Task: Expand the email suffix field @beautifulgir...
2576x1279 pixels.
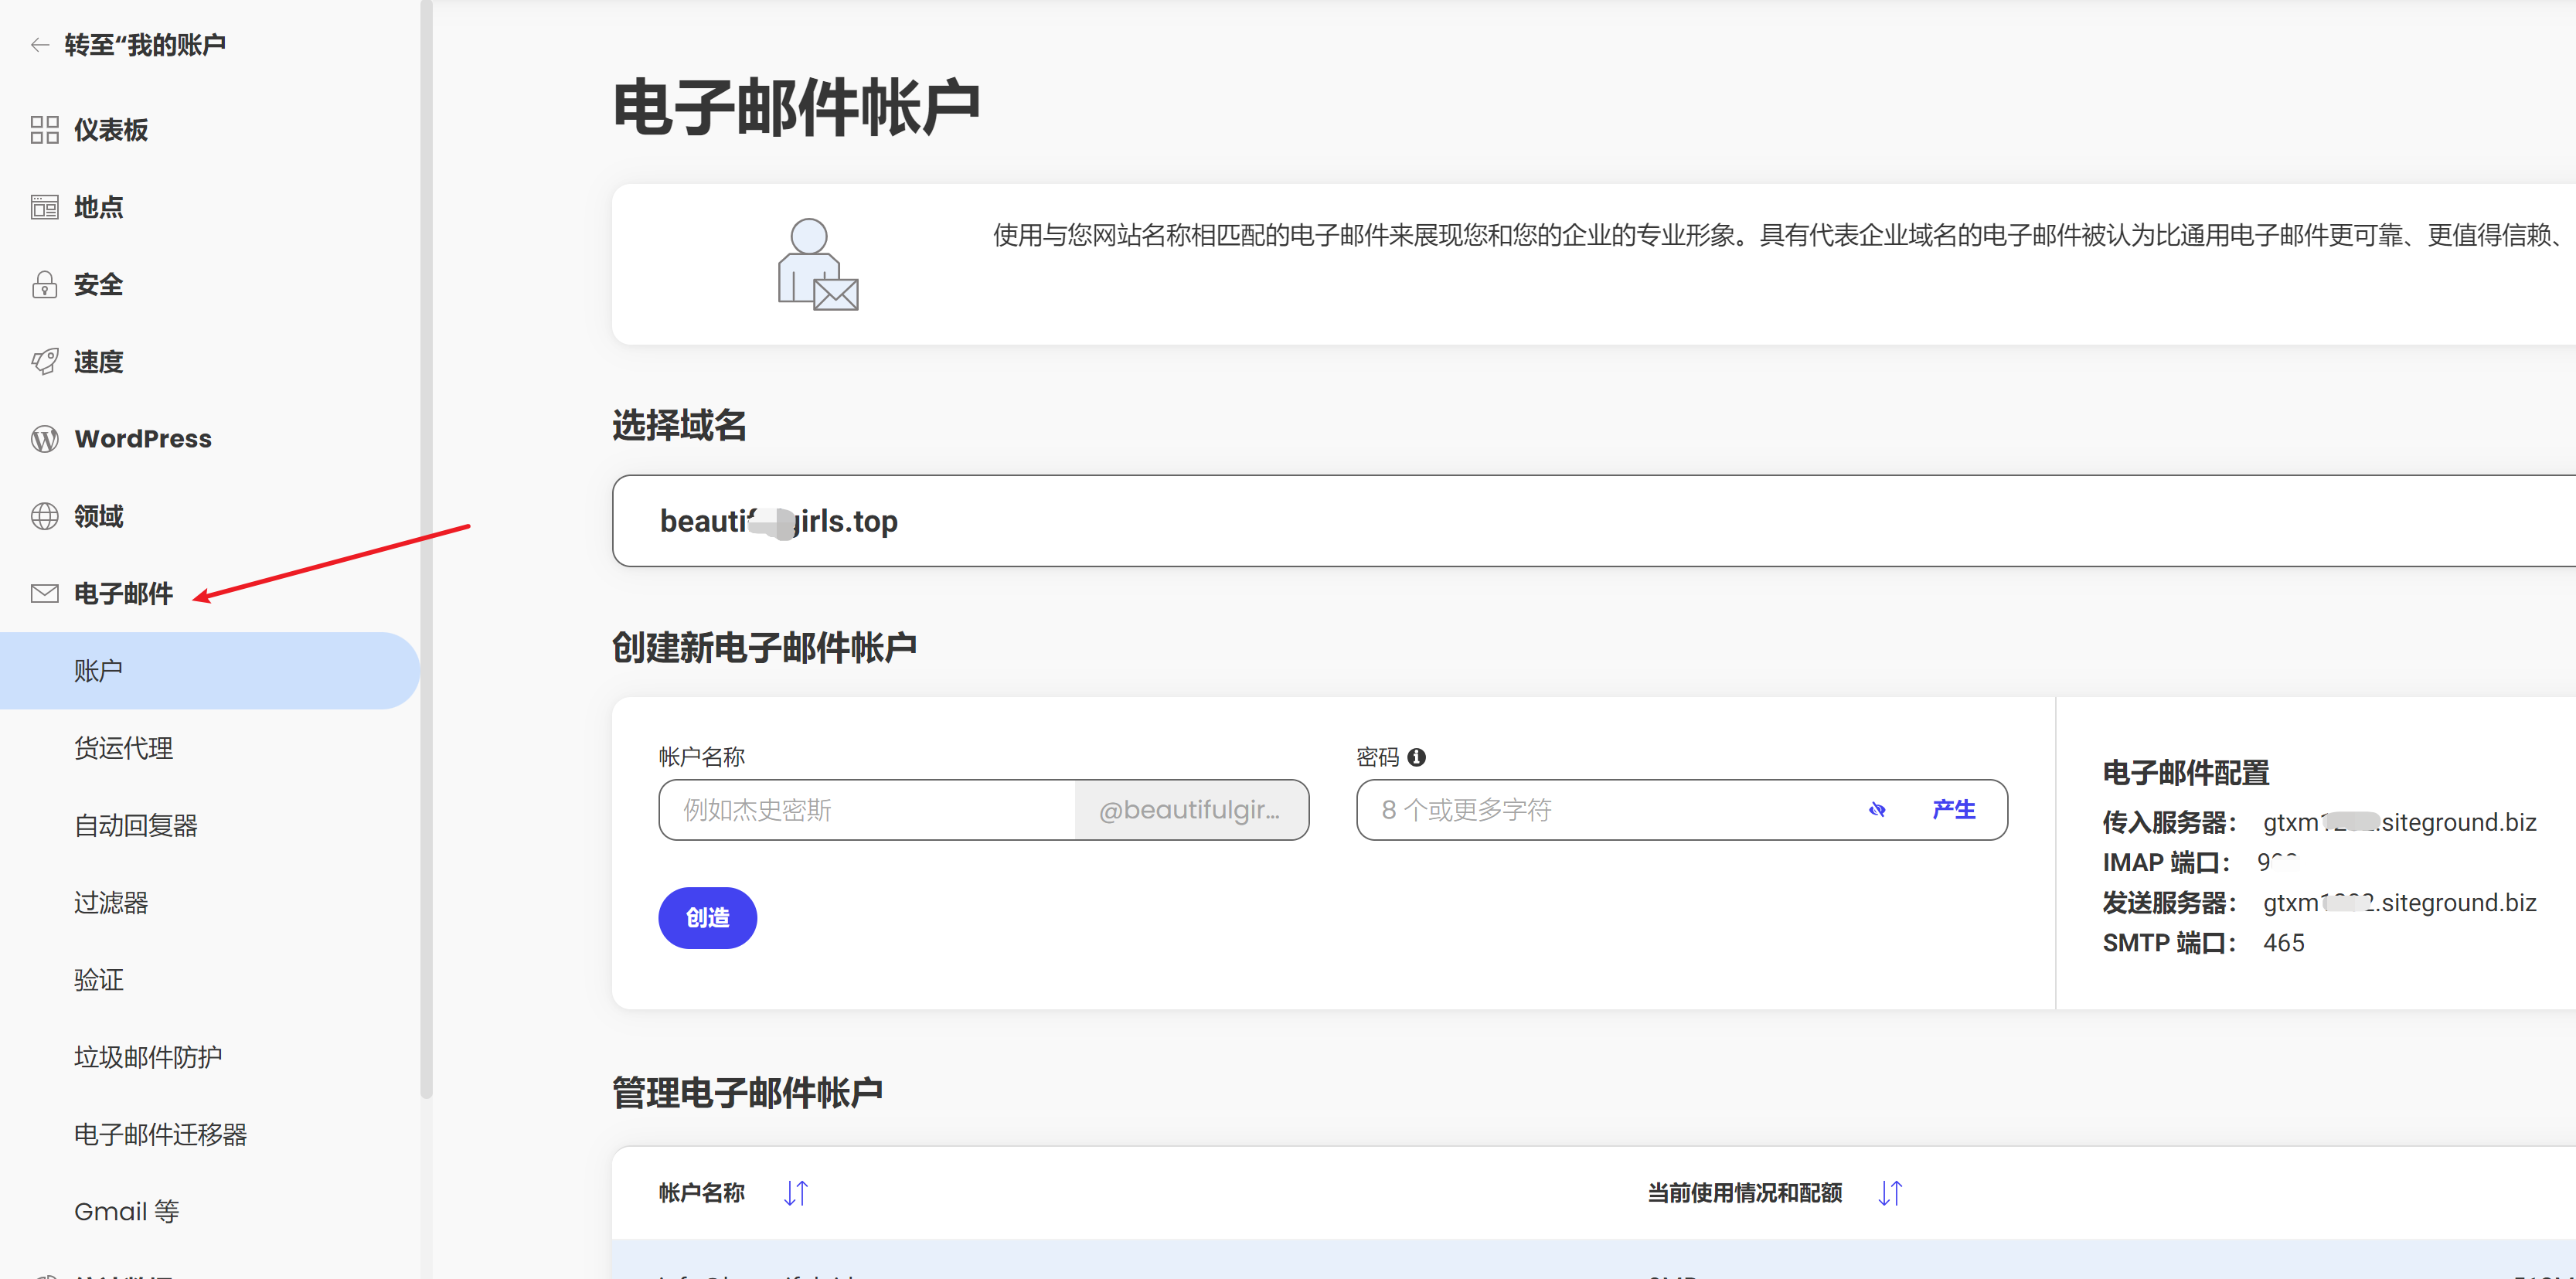Action: pos(1190,810)
